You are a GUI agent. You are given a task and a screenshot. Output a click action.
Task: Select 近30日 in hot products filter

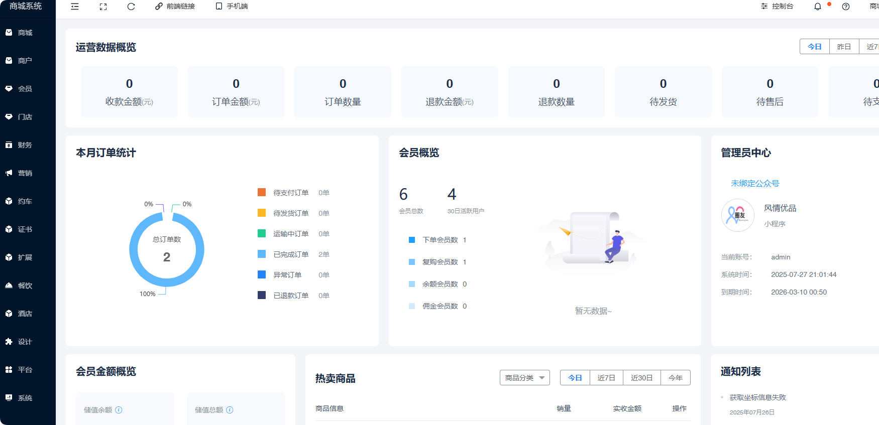(x=641, y=378)
